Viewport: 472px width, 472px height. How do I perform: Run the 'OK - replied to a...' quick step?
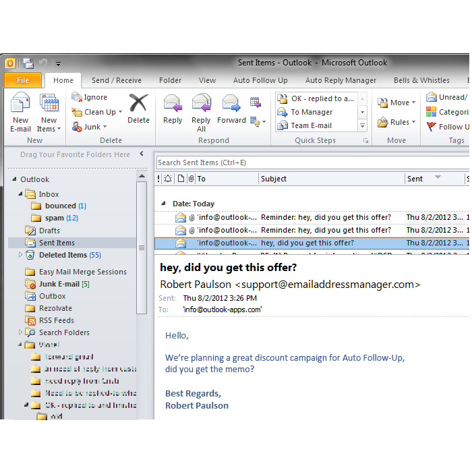[316, 98]
